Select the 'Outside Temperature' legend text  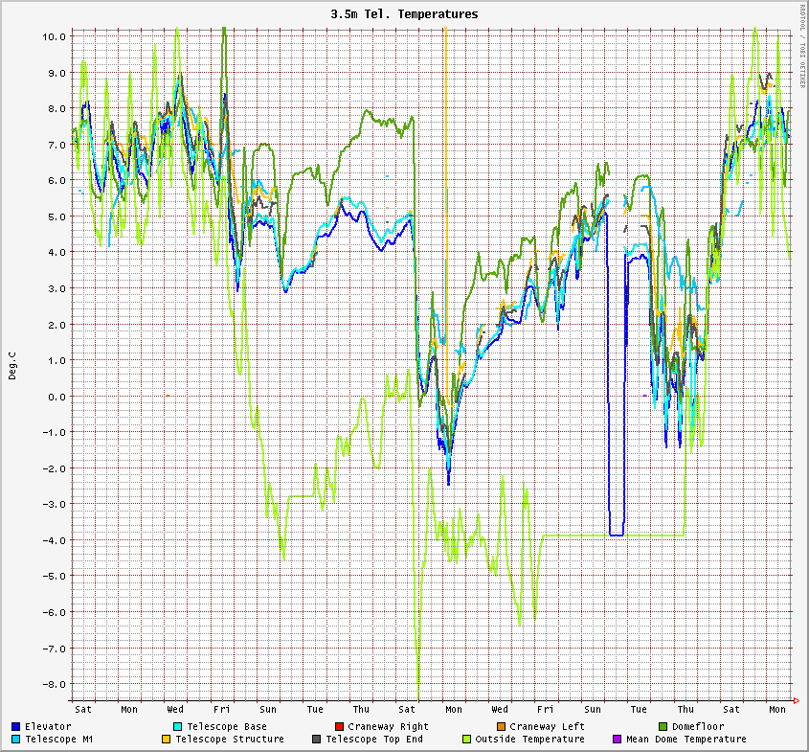tap(529, 740)
